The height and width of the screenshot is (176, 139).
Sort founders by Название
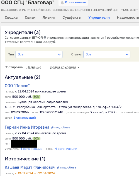click(34, 67)
